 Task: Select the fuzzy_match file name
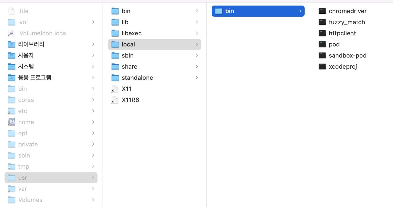click(347, 22)
